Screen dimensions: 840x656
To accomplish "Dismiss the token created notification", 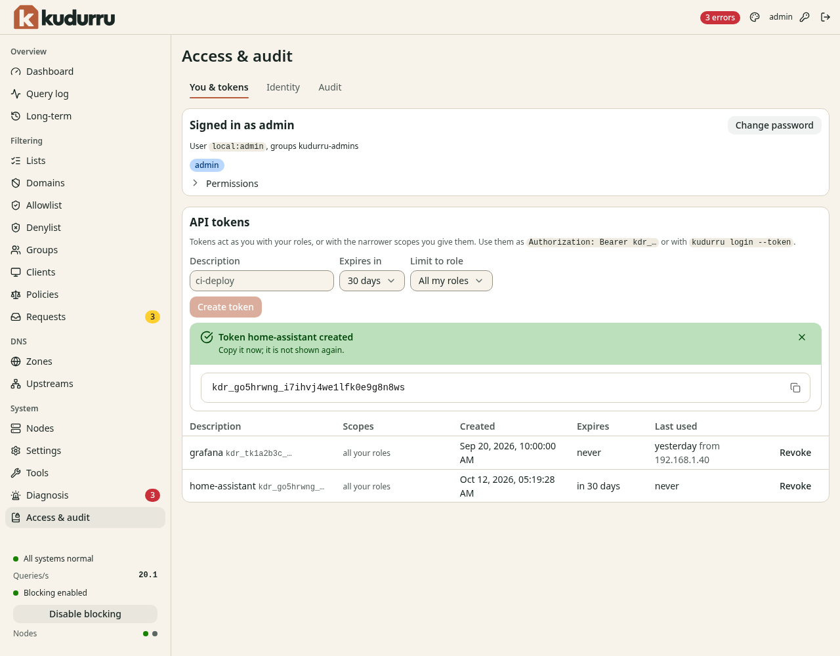I will point(802,337).
